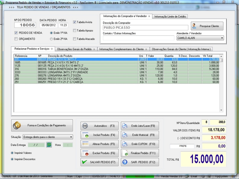Expand the Situação dropdown list
Screen dimensions: 239x179
(x=71, y=137)
